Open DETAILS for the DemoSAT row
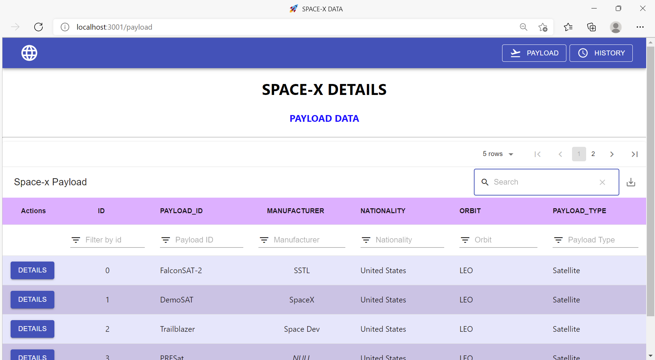 point(32,299)
